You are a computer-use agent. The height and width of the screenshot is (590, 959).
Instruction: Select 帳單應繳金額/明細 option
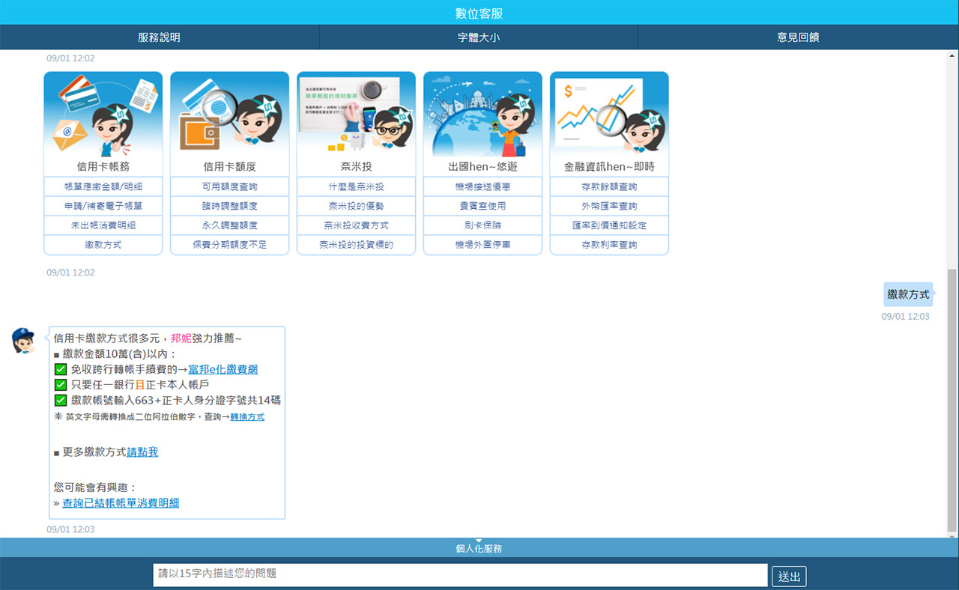tap(103, 186)
